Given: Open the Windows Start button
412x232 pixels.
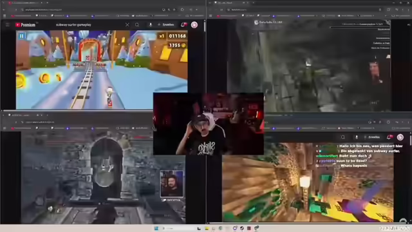Looking at the screenshot, I should 156,228.
